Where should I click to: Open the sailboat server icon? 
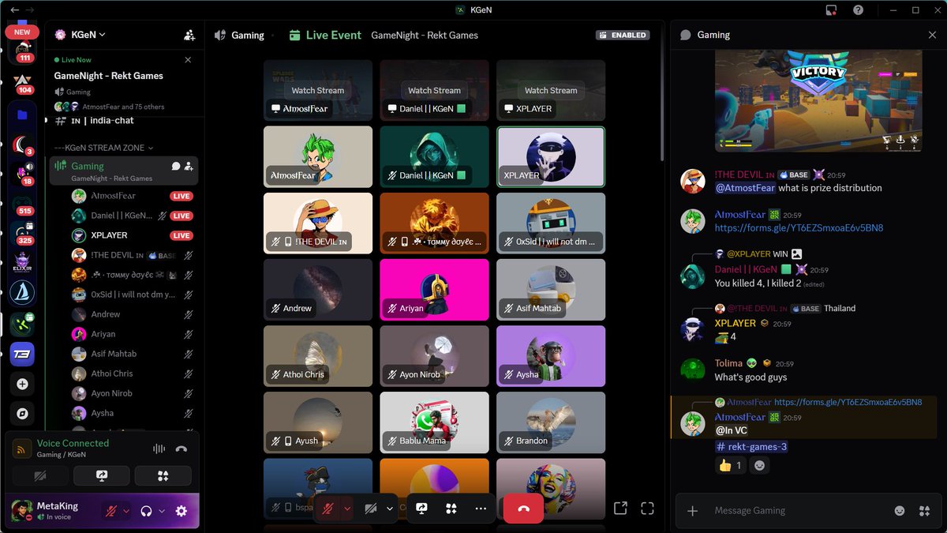click(x=22, y=294)
